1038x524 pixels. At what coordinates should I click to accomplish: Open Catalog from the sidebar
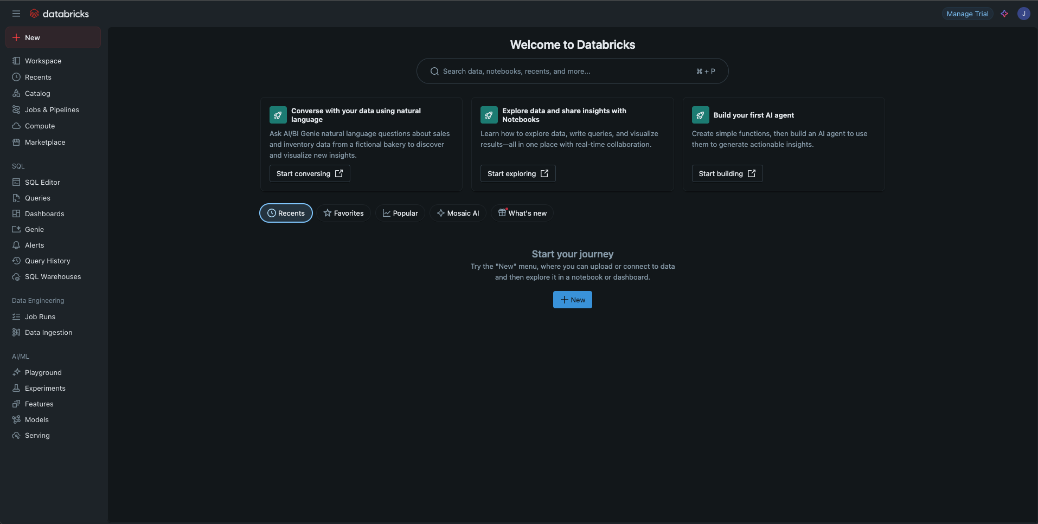[x=53, y=93]
